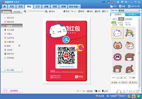Open the feedback speech-bubble icon in title bar
Image resolution: width=142 pixels, height=99 pixels.
click(x=122, y=2)
